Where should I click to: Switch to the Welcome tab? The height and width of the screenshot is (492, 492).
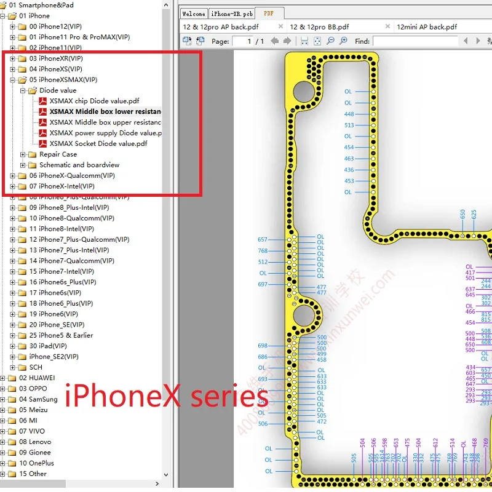194,14
